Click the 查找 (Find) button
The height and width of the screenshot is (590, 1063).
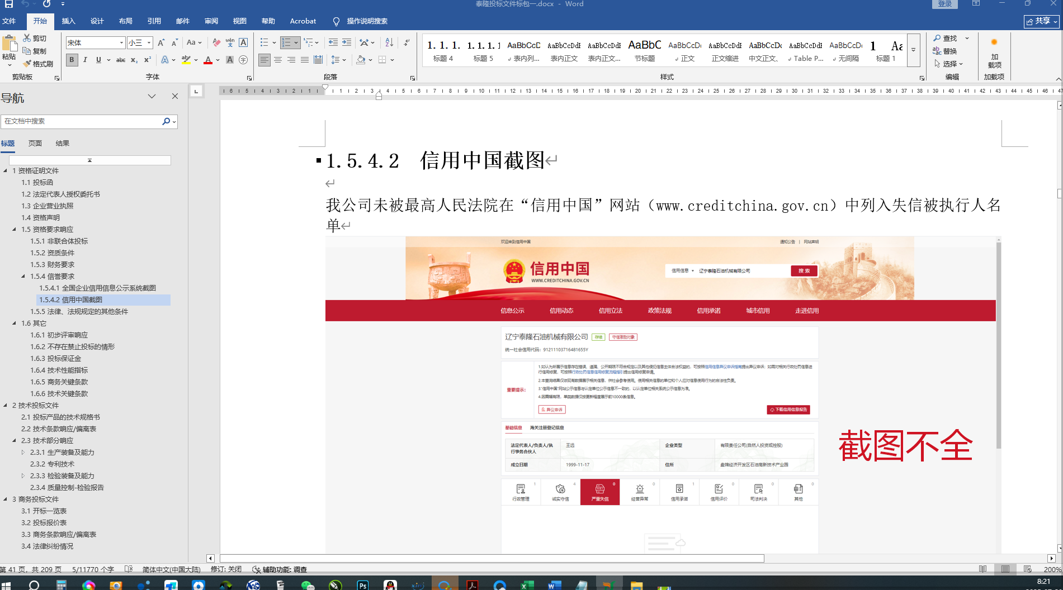(945, 39)
